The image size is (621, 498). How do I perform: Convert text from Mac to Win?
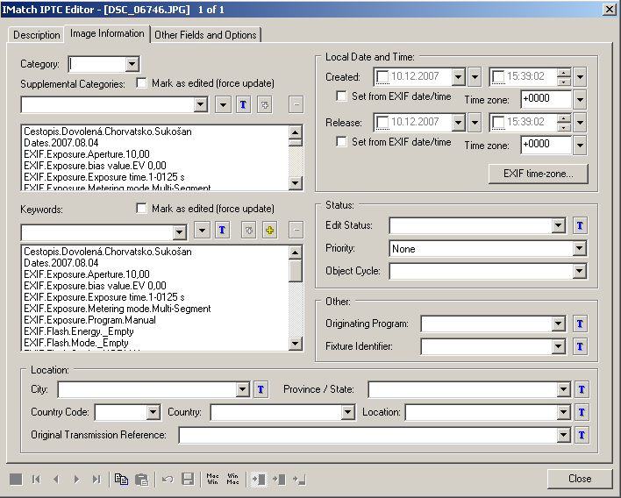click(212, 480)
